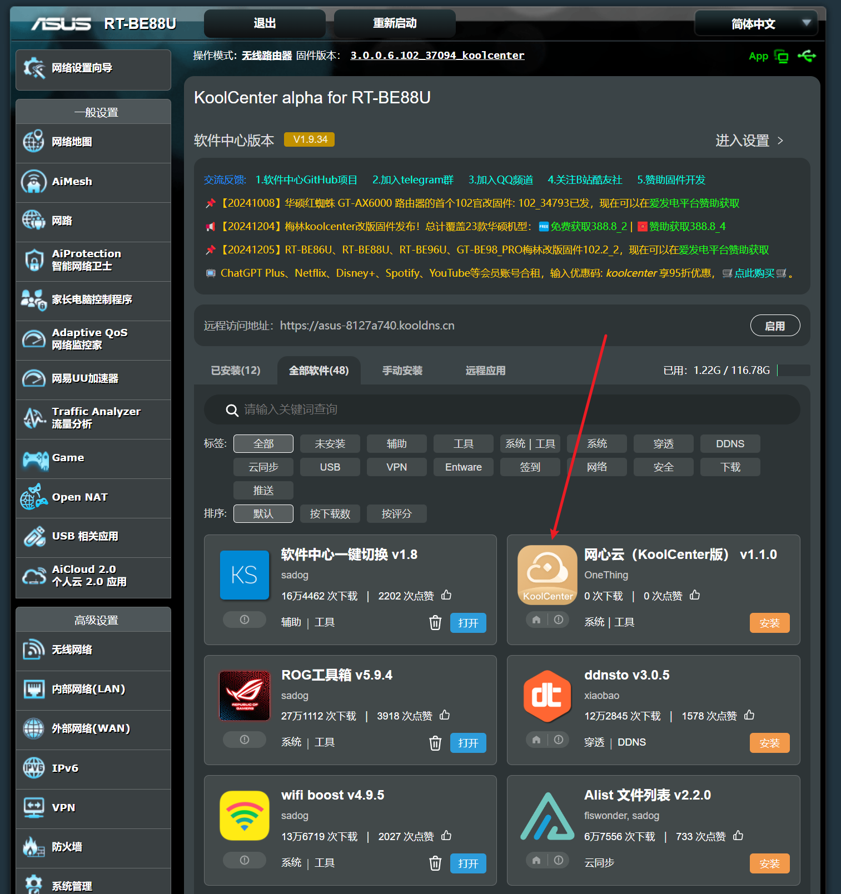Filter by 云同步 tag

[x=263, y=467]
